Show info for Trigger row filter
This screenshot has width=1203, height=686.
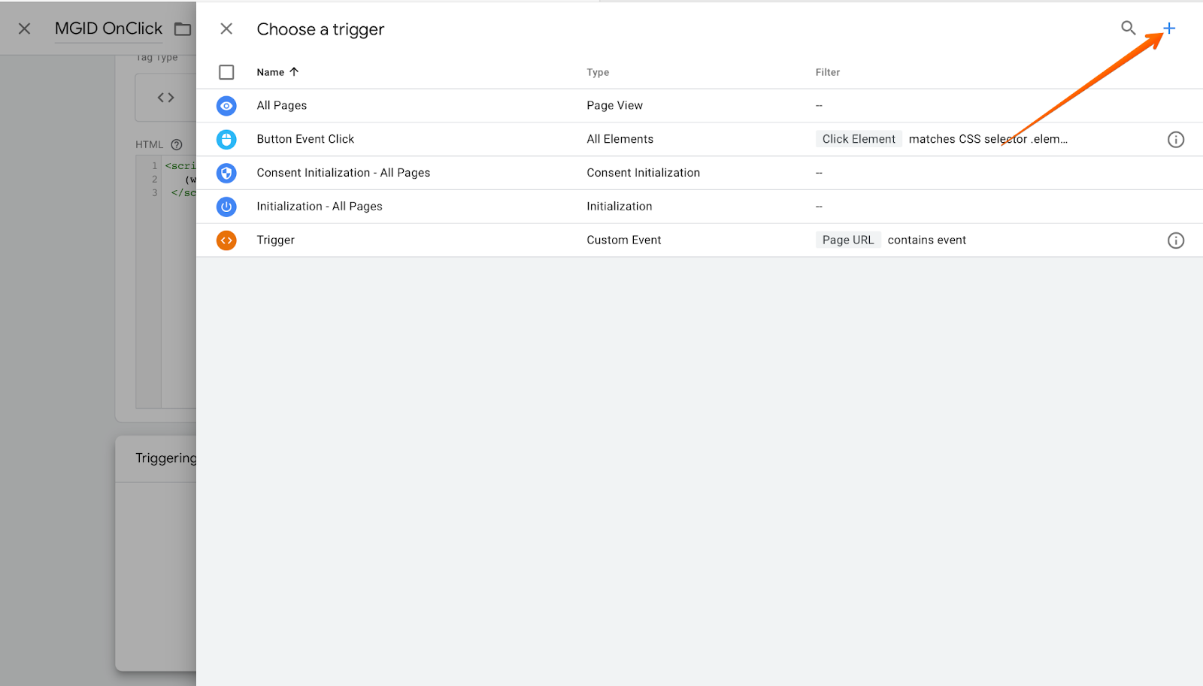[x=1176, y=240]
